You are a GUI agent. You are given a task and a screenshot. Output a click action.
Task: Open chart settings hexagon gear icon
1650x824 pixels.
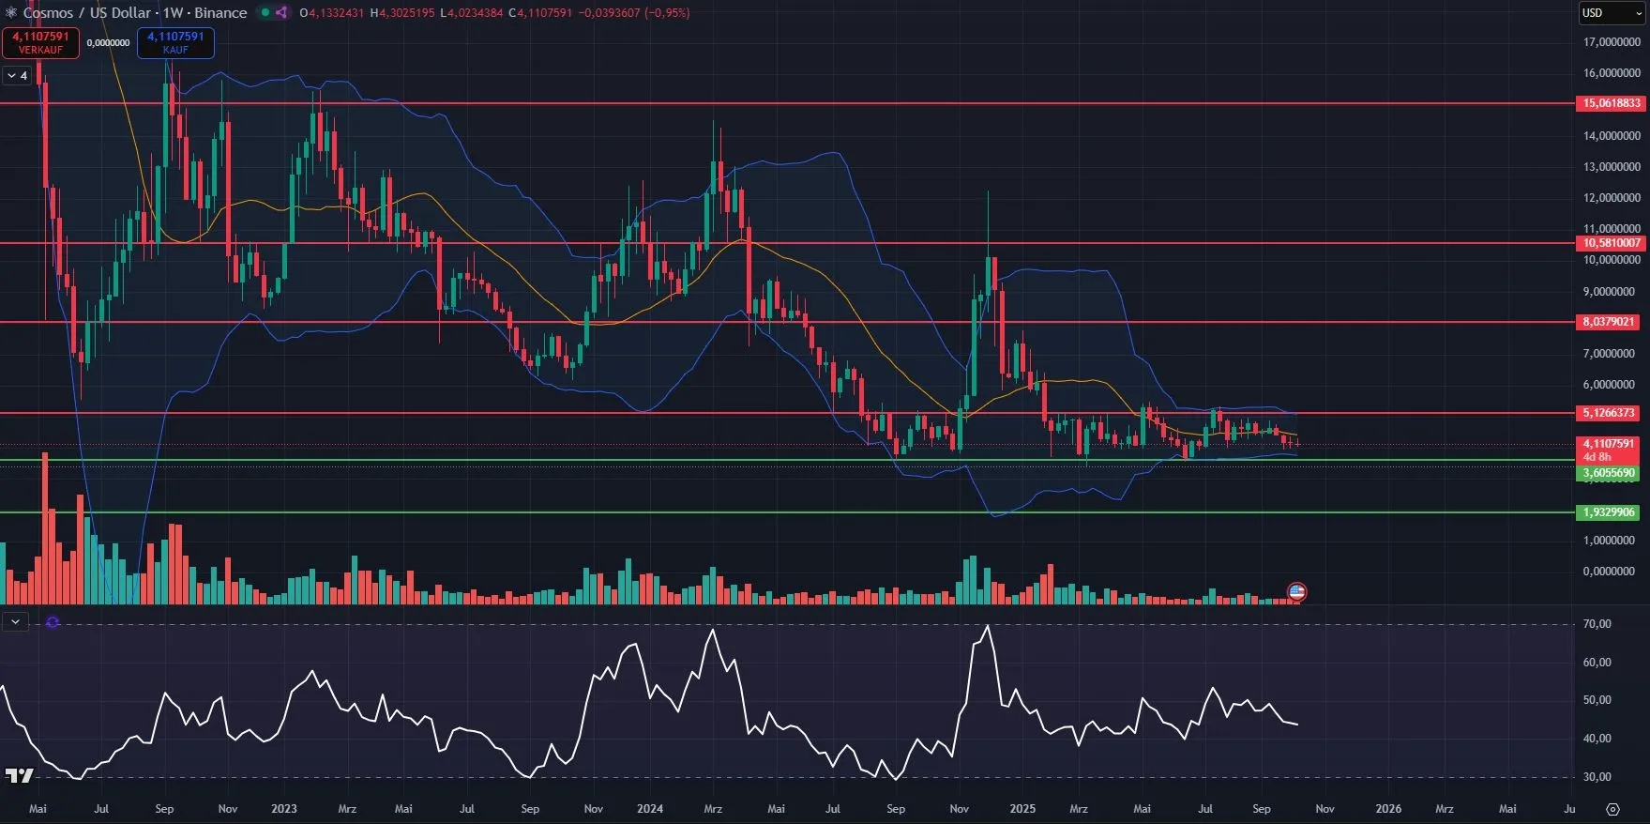[x=1612, y=809]
